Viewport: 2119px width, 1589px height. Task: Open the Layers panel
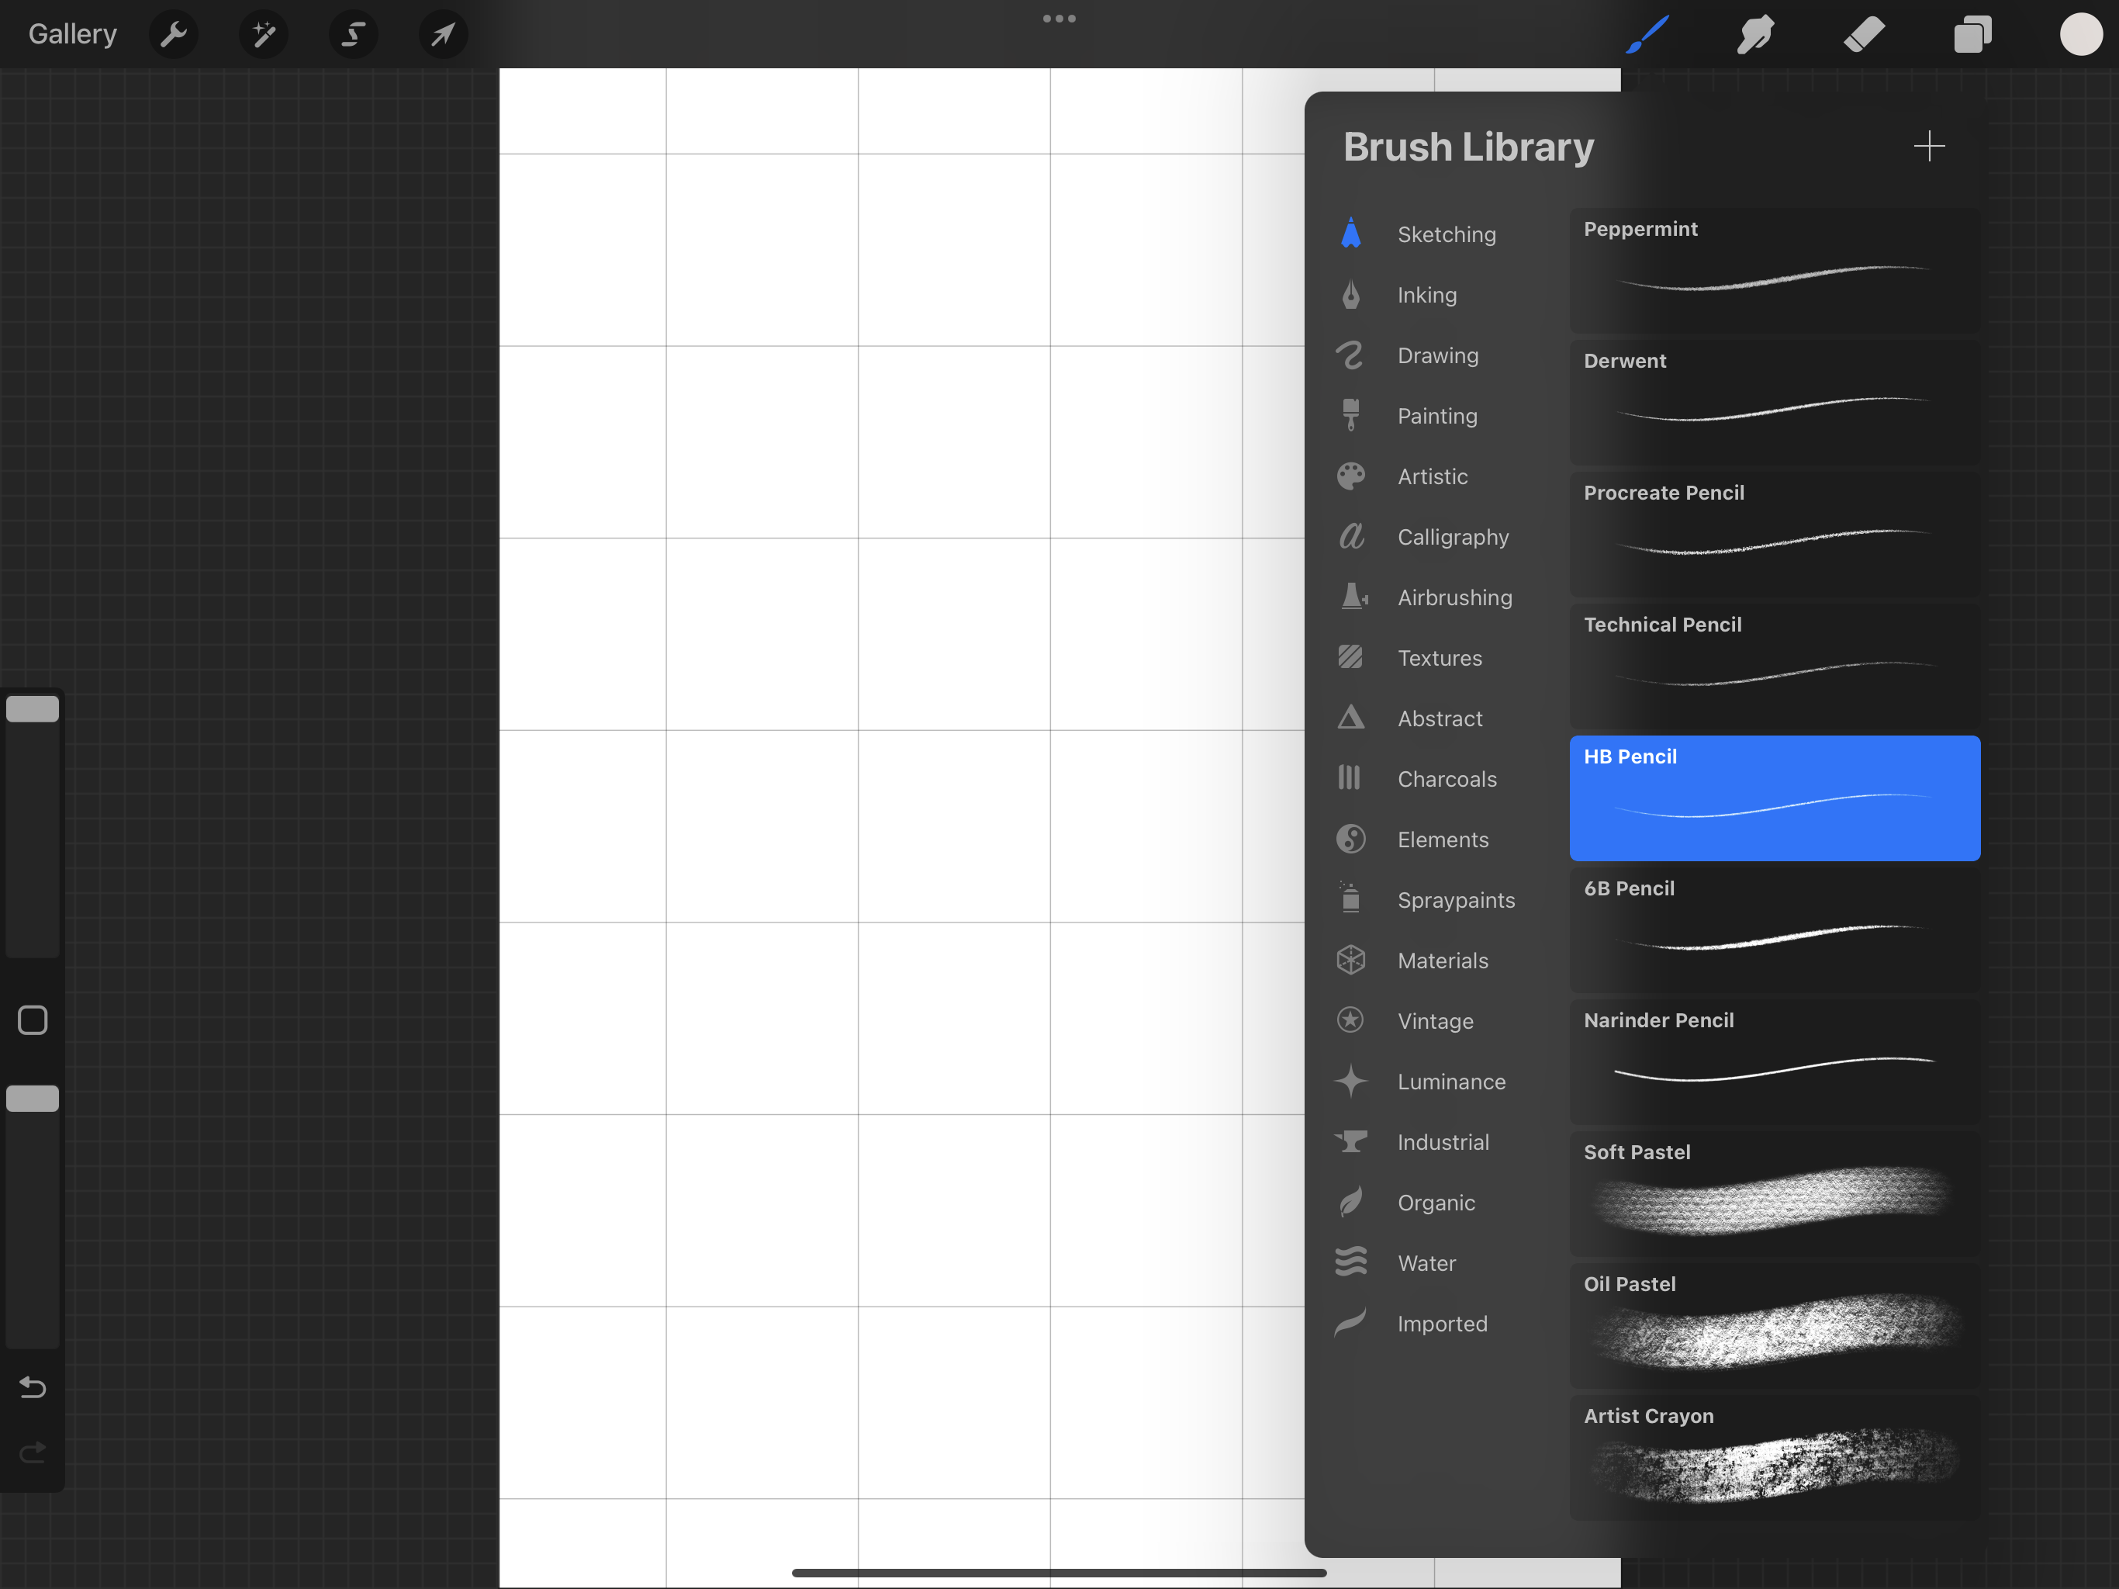[x=1972, y=34]
